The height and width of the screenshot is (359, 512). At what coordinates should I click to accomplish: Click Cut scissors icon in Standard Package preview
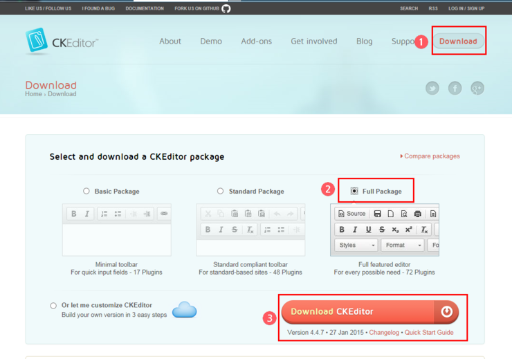(208, 214)
